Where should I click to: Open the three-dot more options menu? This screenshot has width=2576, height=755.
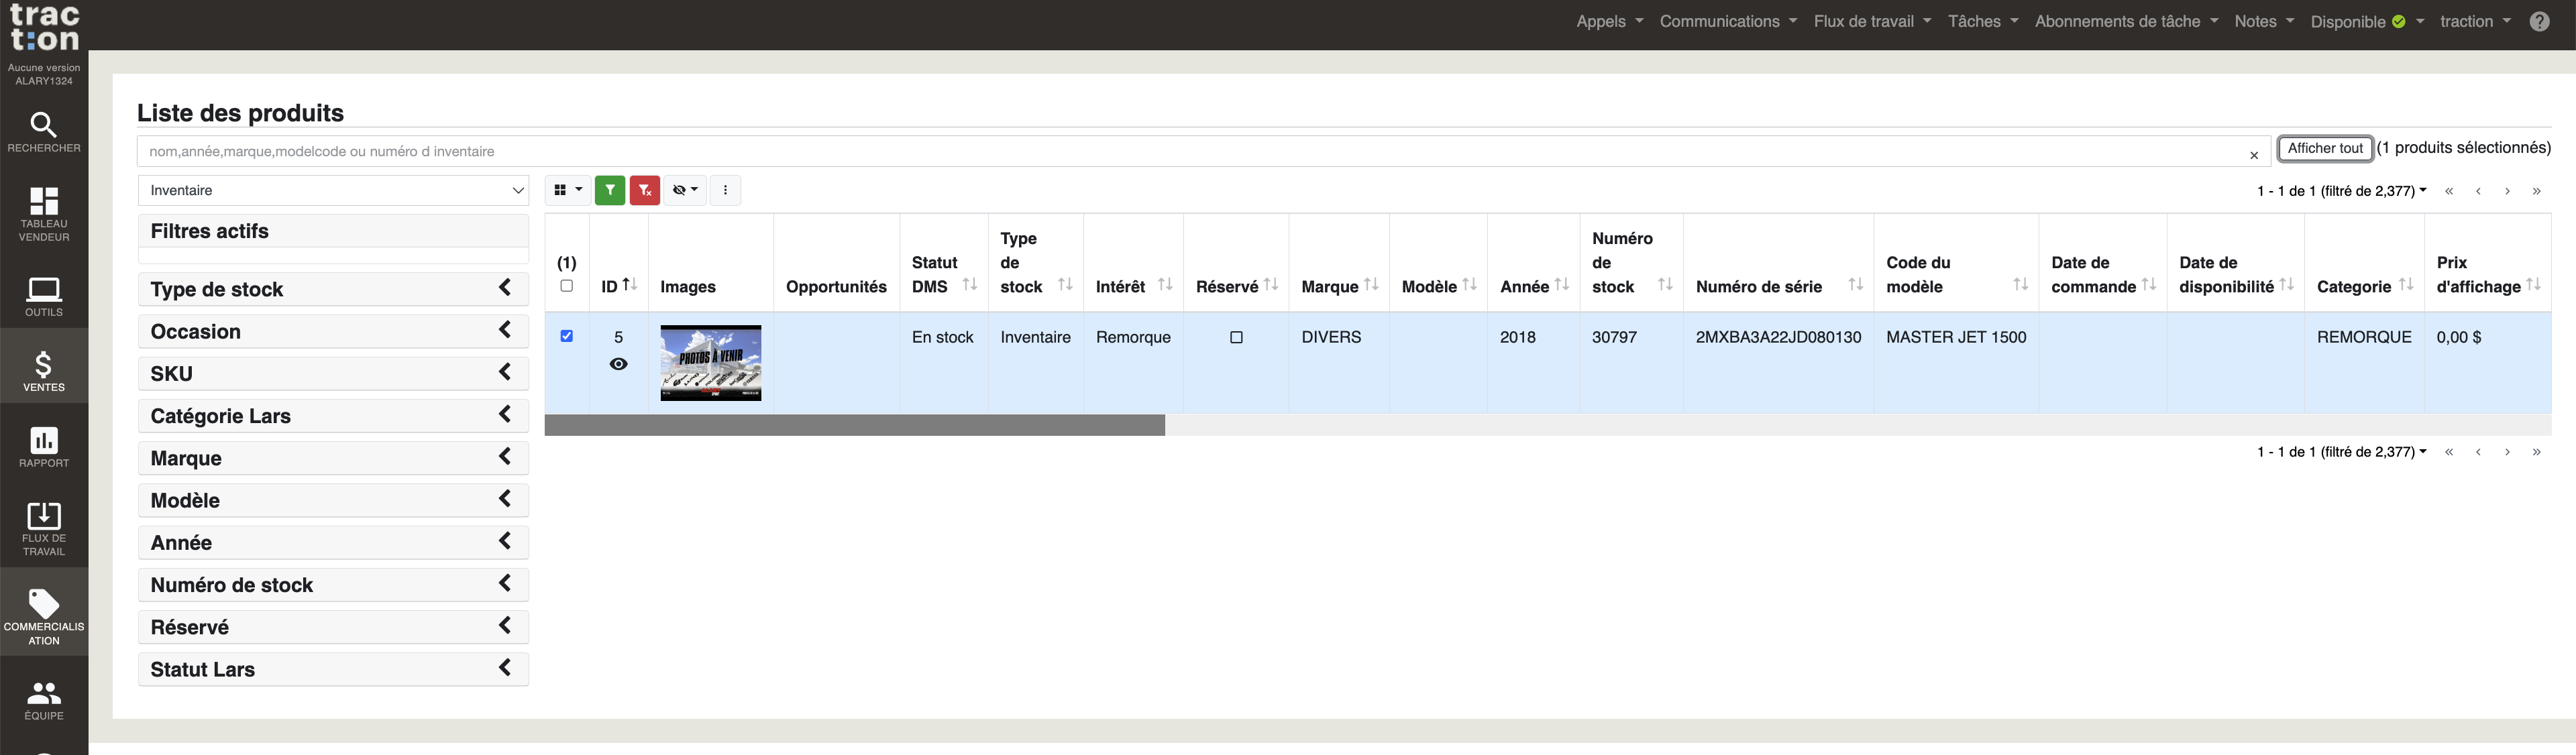725,190
